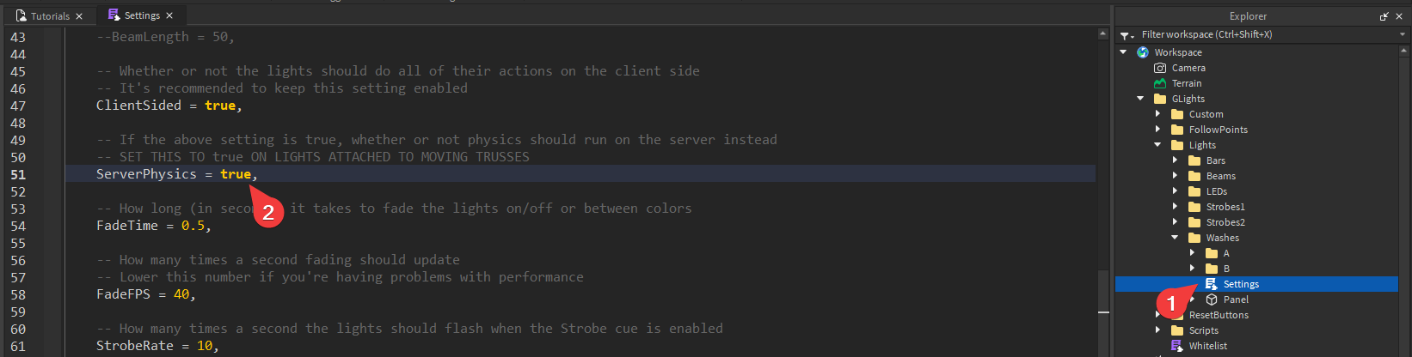This screenshot has width=1412, height=357.
Task: Undock the Explorer panel
Action: coord(1384,16)
